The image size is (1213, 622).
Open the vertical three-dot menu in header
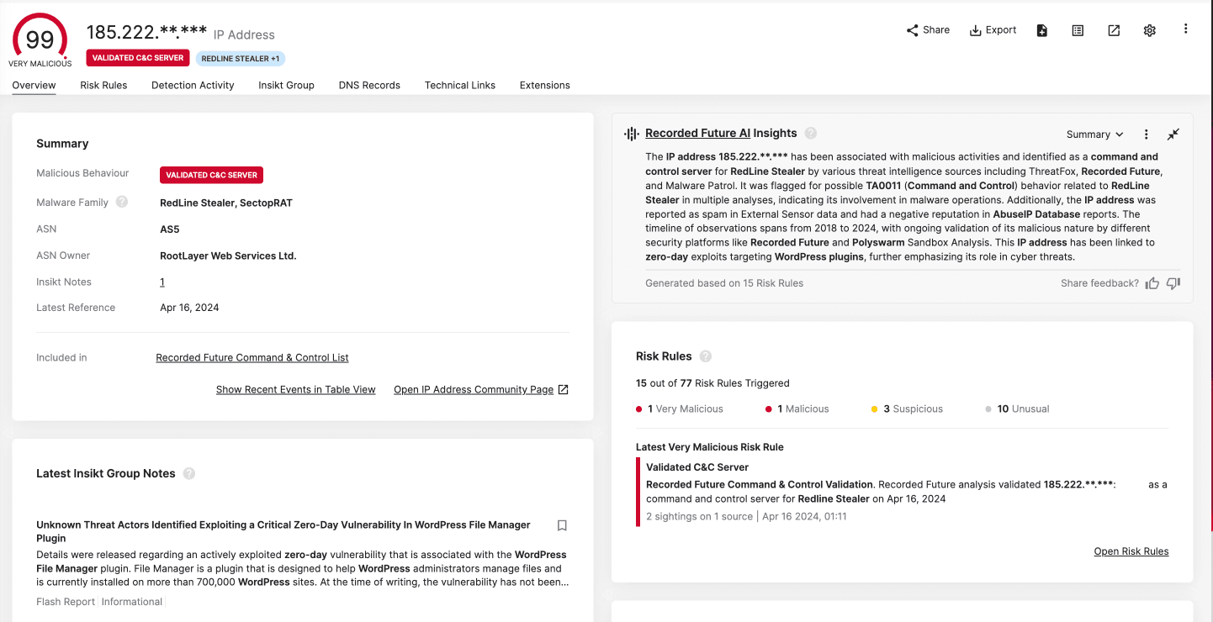[1185, 29]
